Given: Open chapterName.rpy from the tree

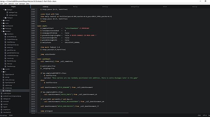Looking at the screenshot, I should click(x=12, y=39).
